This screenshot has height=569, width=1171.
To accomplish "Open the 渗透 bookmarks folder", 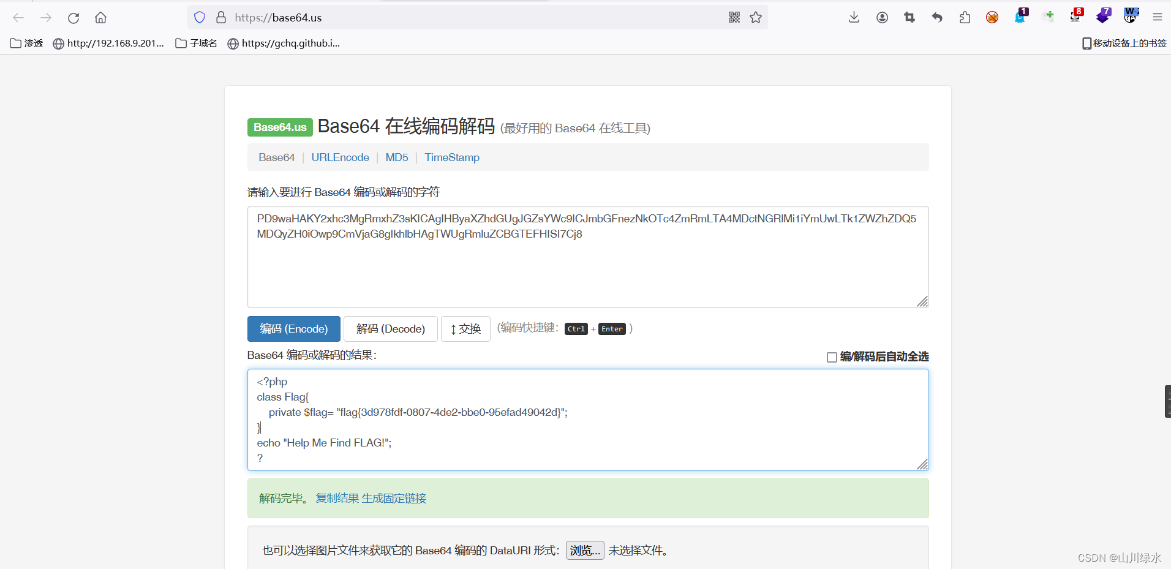I will [27, 43].
